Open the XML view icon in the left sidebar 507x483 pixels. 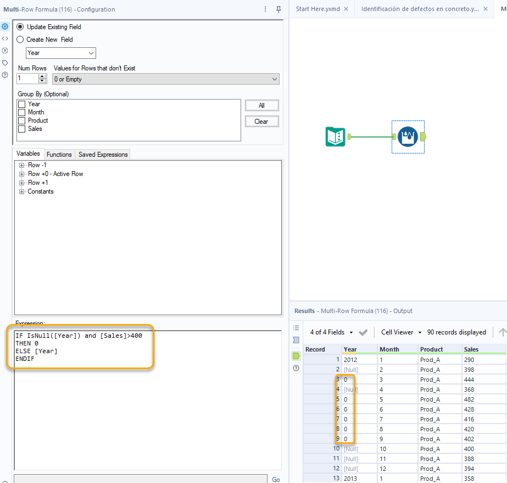[x=5, y=38]
